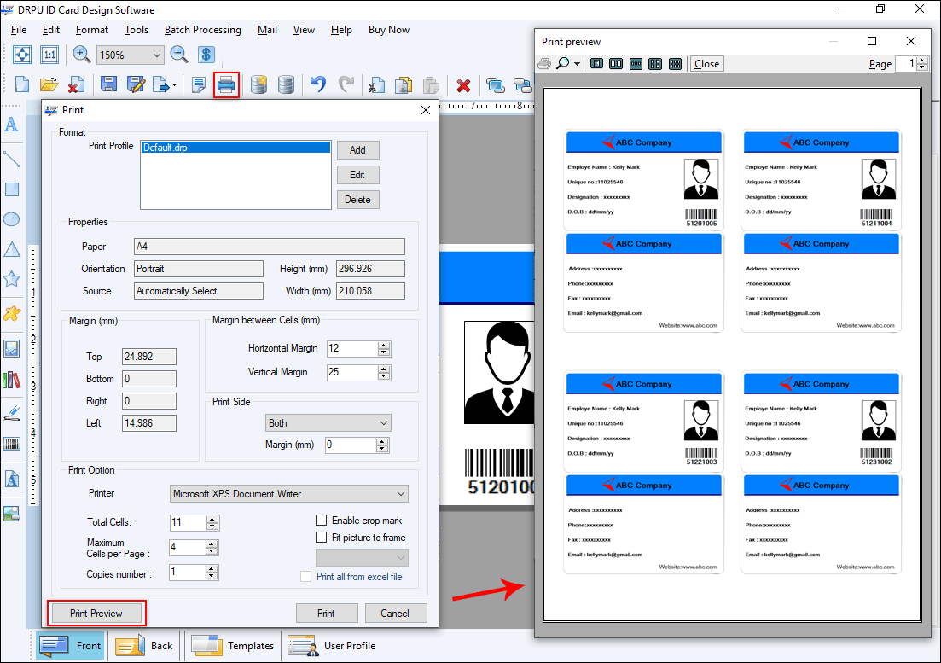The width and height of the screenshot is (941, 663).
Task: Increase Horizontal Margin with its up stepper
Action: click(x=382, y=345)
